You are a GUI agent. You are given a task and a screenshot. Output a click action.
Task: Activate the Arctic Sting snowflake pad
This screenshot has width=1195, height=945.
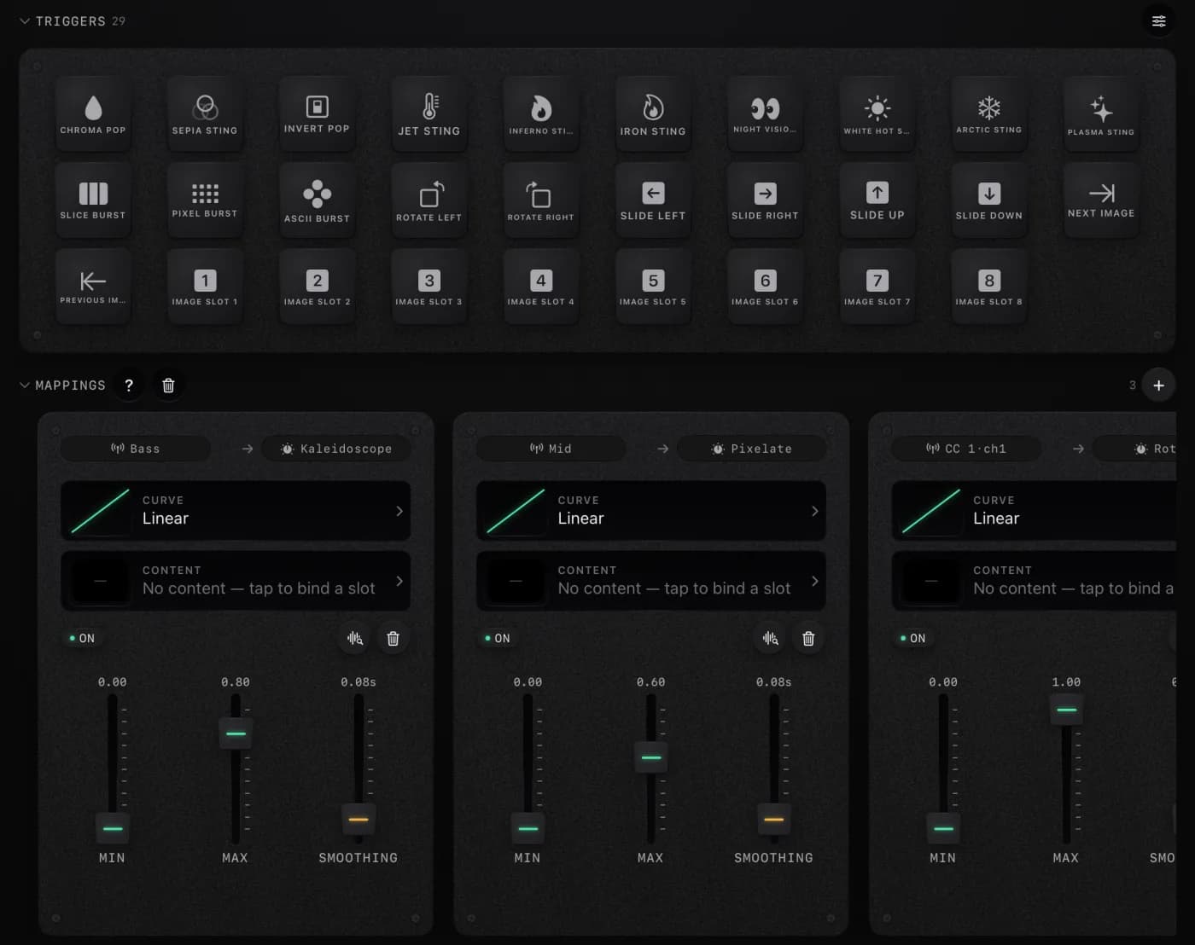989,113
